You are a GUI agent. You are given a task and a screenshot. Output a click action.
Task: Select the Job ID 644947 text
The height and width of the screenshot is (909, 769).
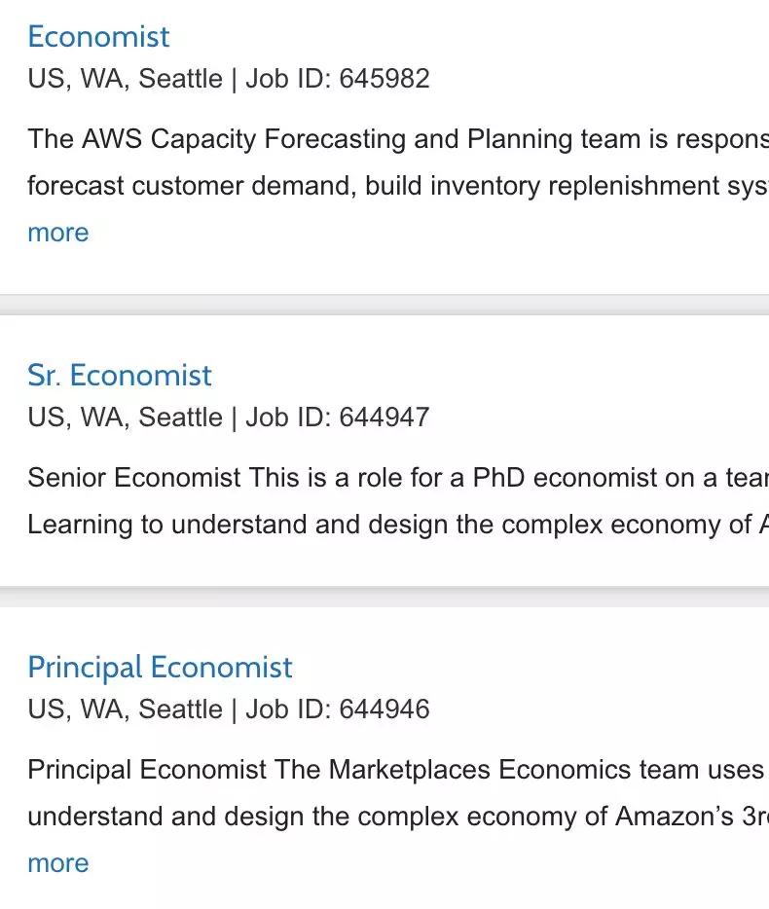338,418
